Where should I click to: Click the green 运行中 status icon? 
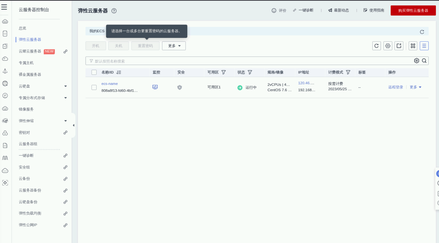tap(240, 88)
